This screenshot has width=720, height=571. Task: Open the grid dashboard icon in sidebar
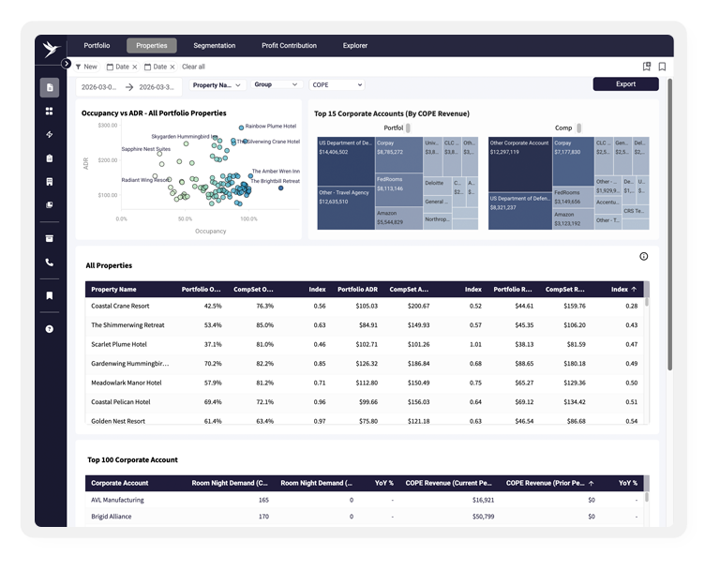pyautogui.click(x=49, y=112)
